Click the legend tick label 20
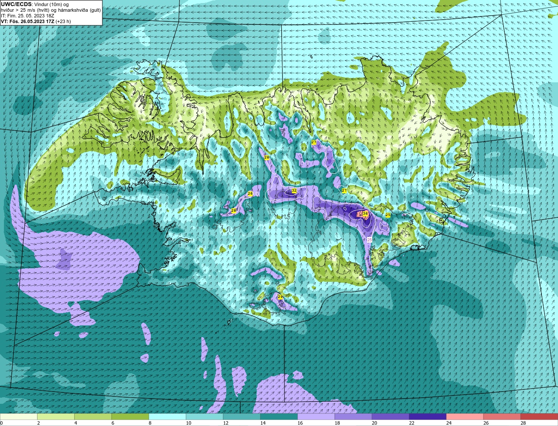The image size is (558, 426). click(374, 423)
